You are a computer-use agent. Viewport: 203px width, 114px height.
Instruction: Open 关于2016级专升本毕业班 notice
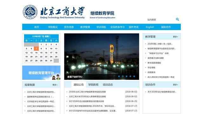(93, 111)
